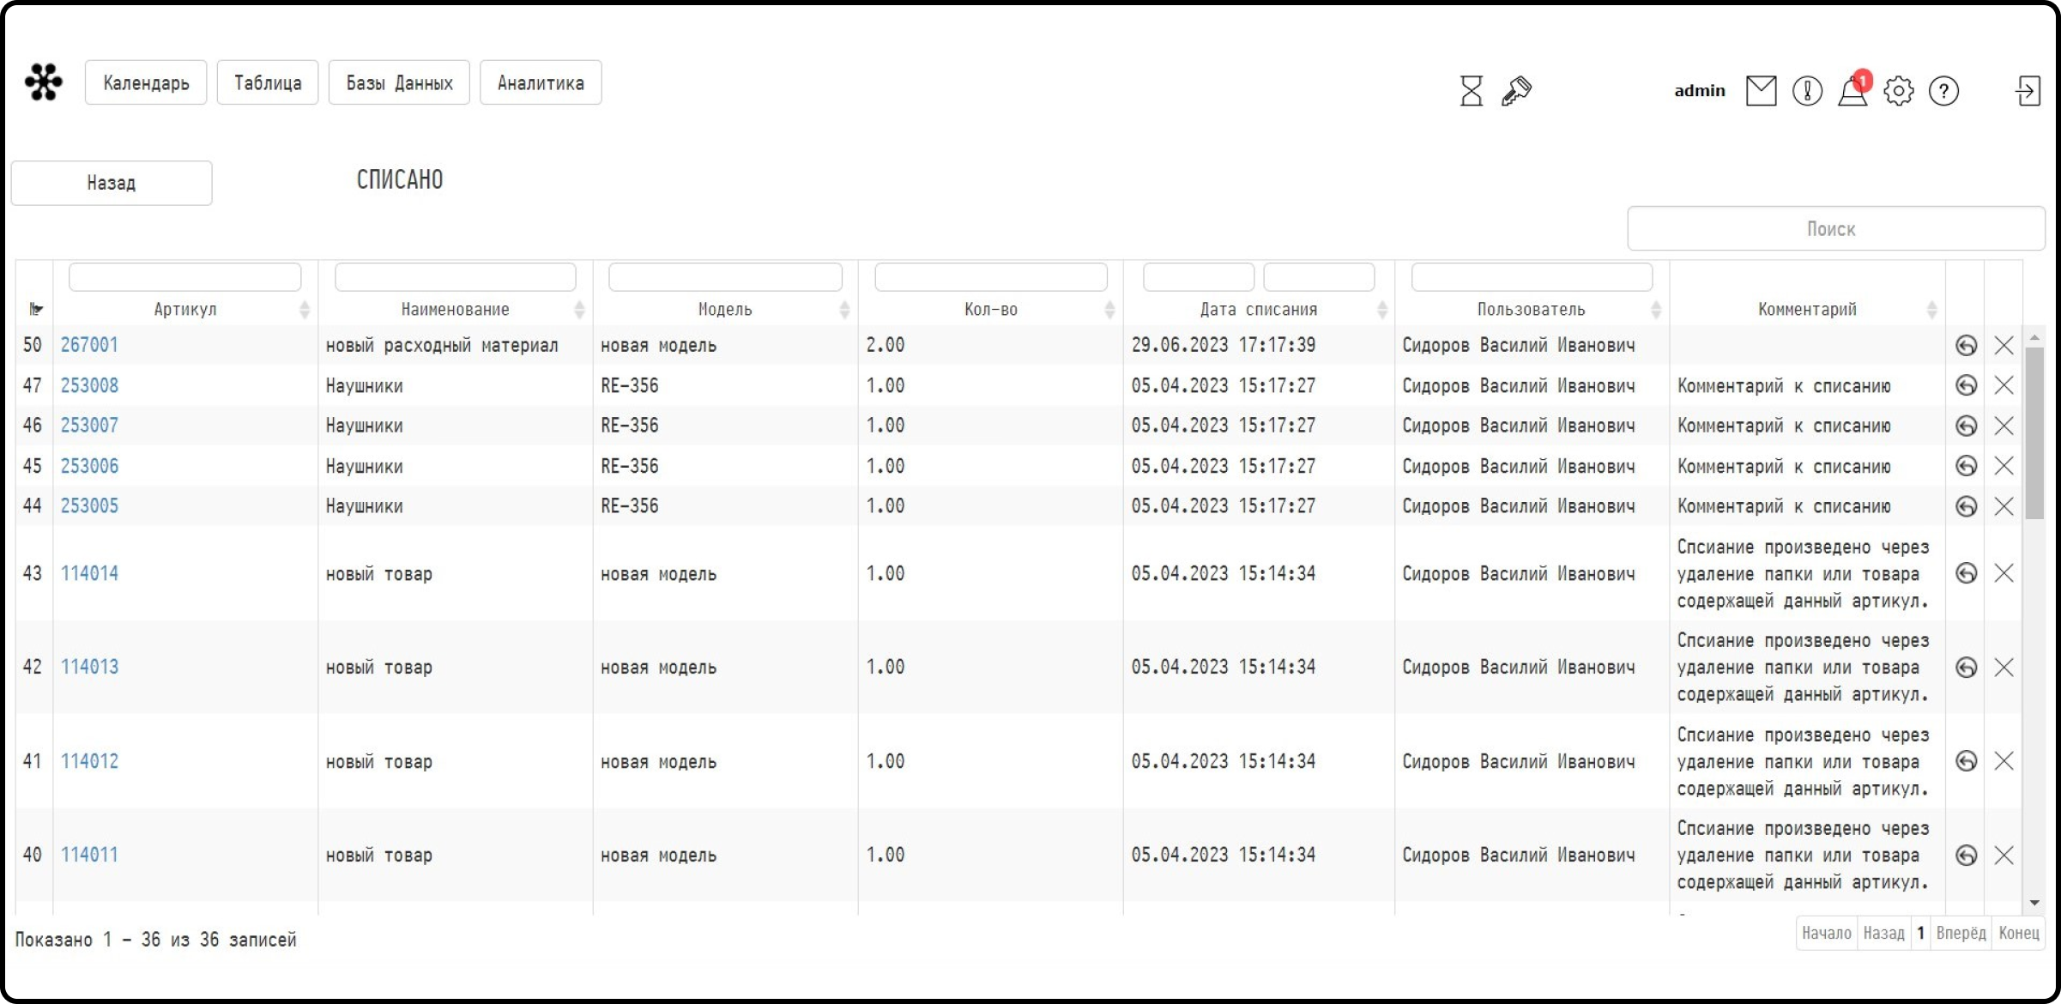Restore written-off item 267001 with undo icon

pyautogui.click(x=1966, y=345)
